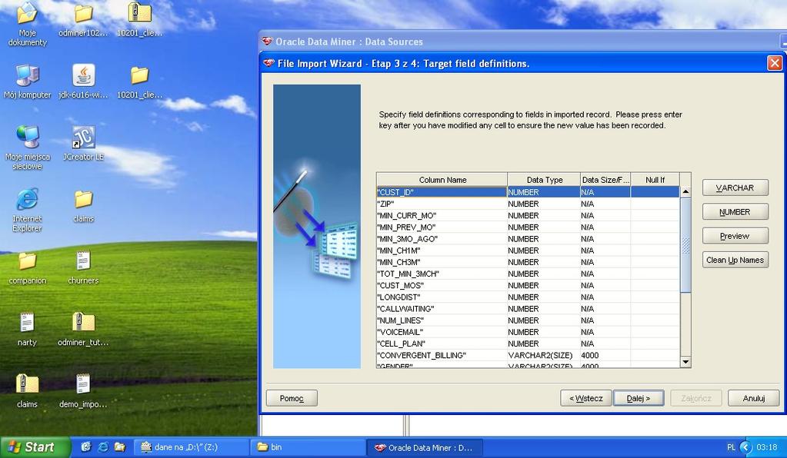
Task: Select the "ZIP" column name cell
Action: [x=442, y=204]
